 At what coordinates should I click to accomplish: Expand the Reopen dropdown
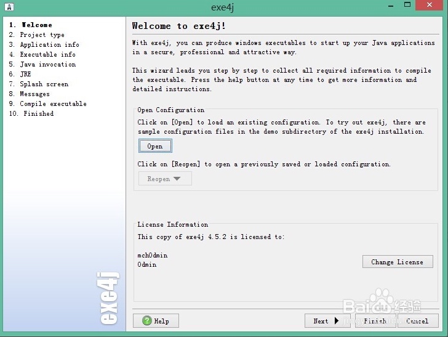165,179
